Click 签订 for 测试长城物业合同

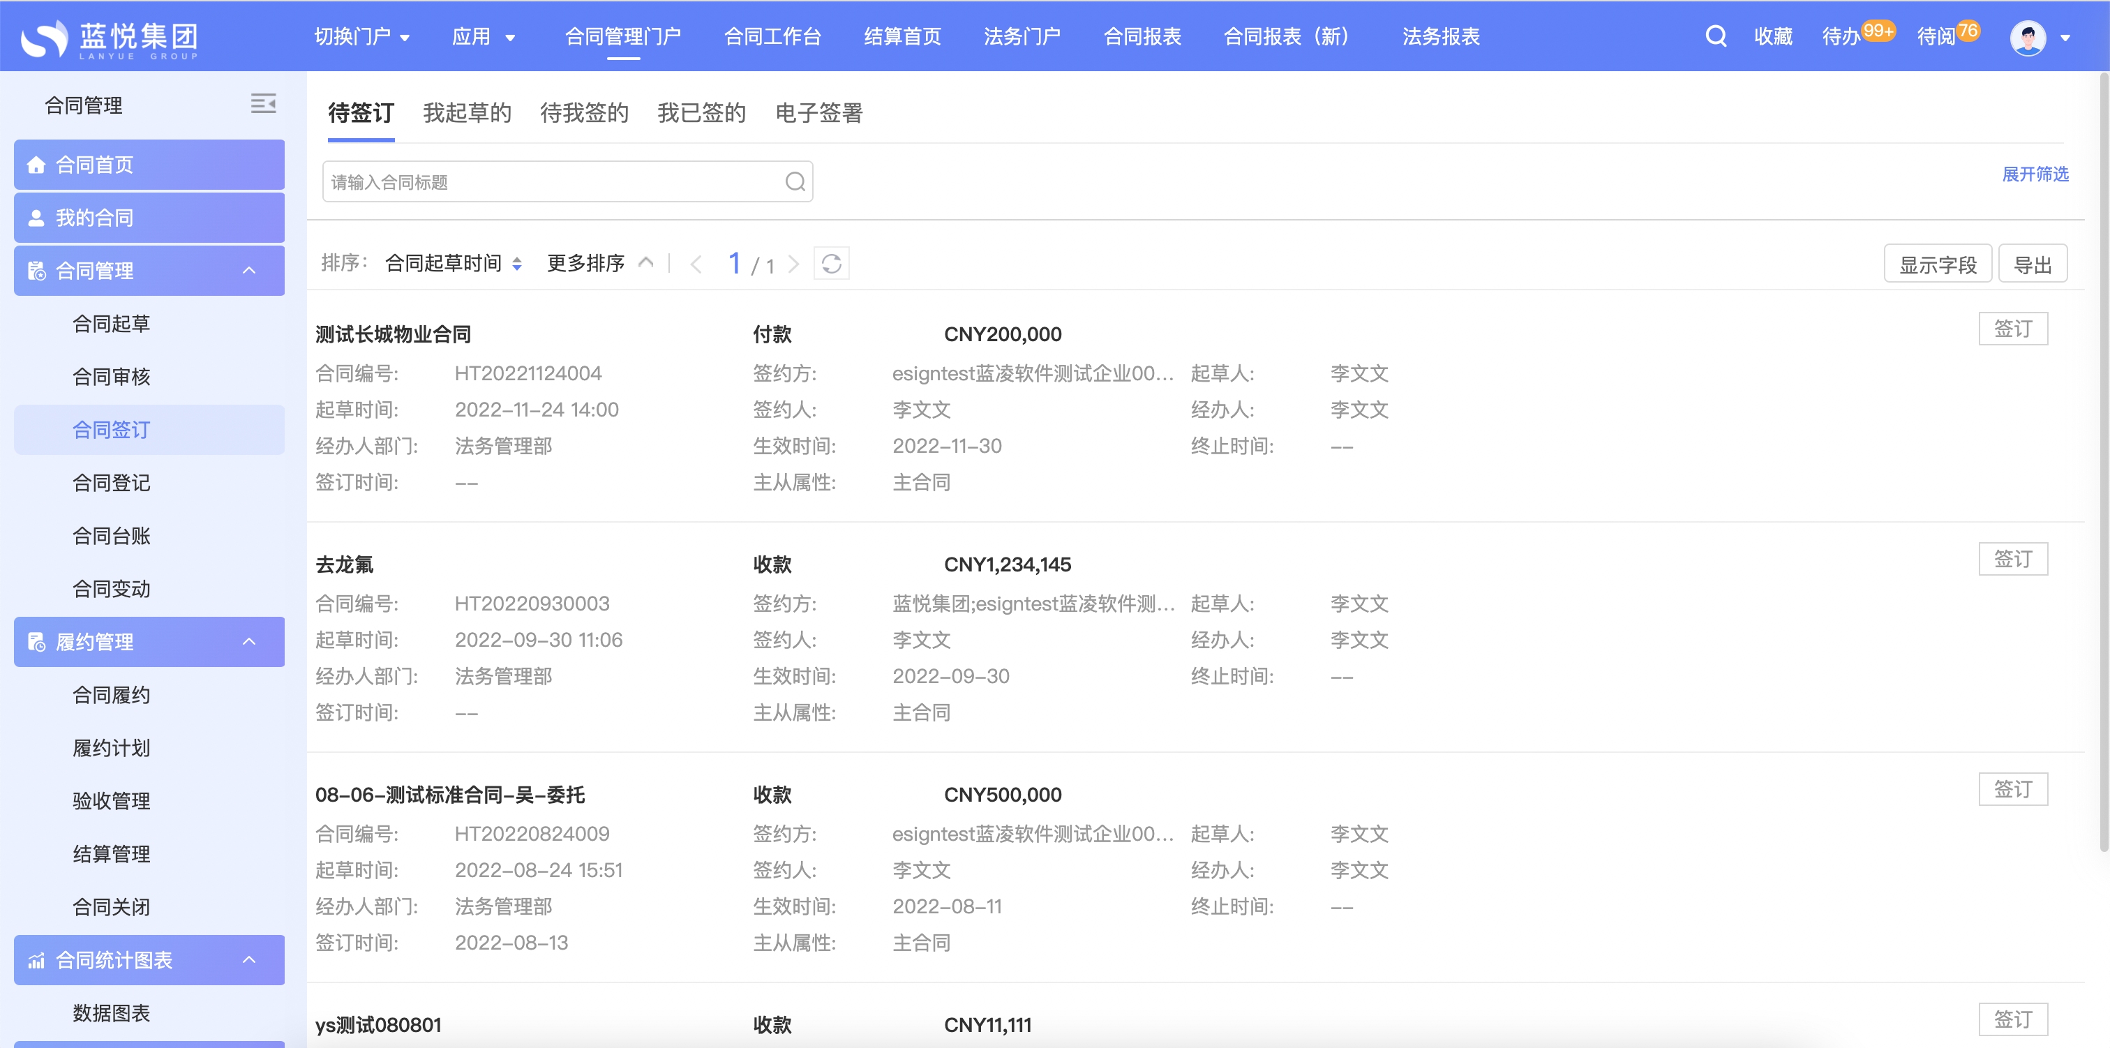tap(2012, 329)
